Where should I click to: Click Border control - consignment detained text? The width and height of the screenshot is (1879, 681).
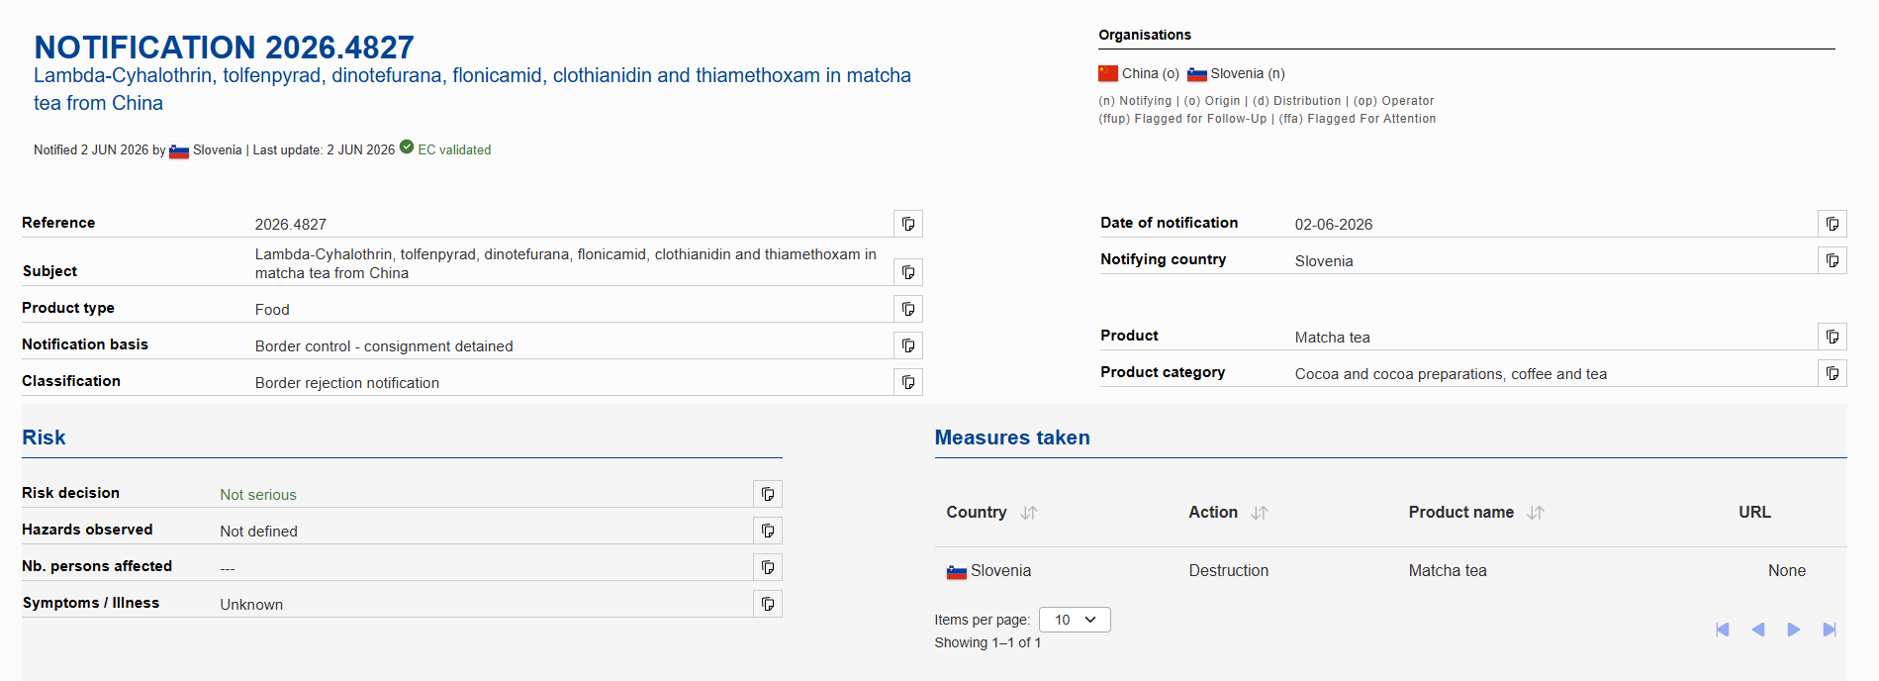(x=384, y=346)
